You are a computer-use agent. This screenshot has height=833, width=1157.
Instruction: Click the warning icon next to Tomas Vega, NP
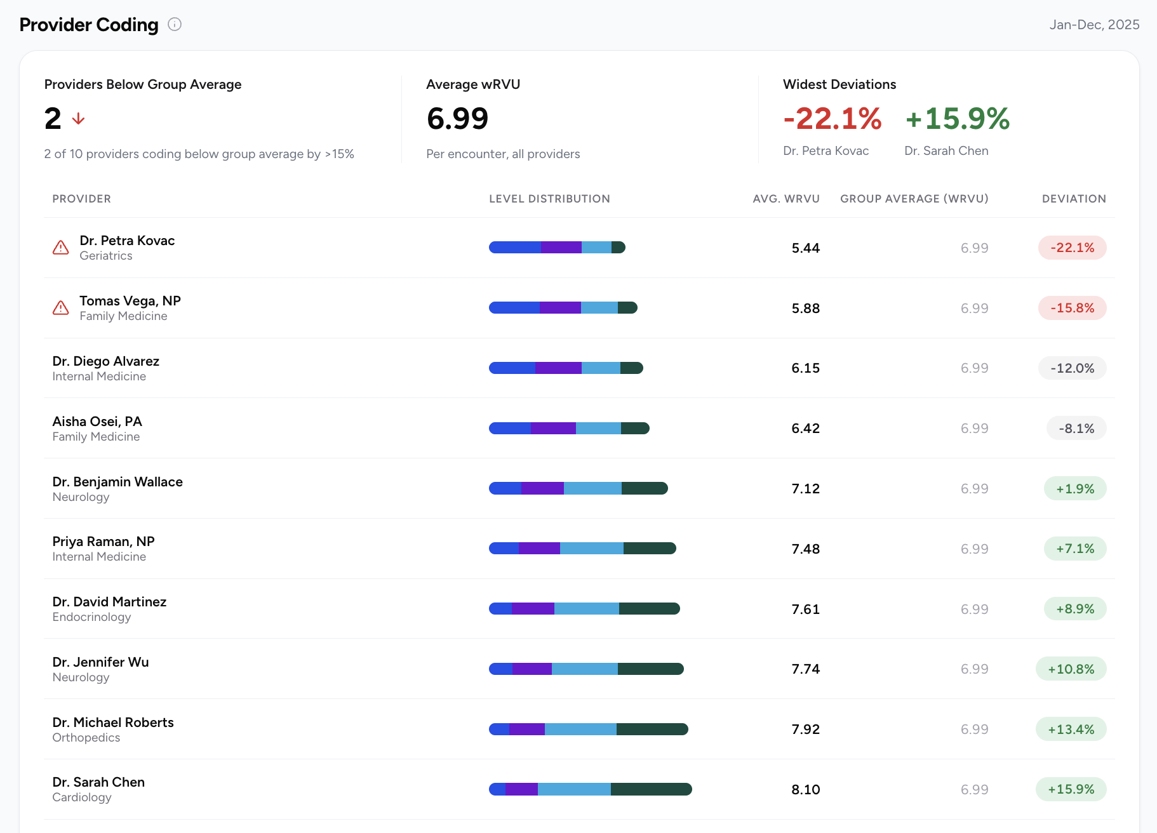pyautogui.click(x=60, y=308)
